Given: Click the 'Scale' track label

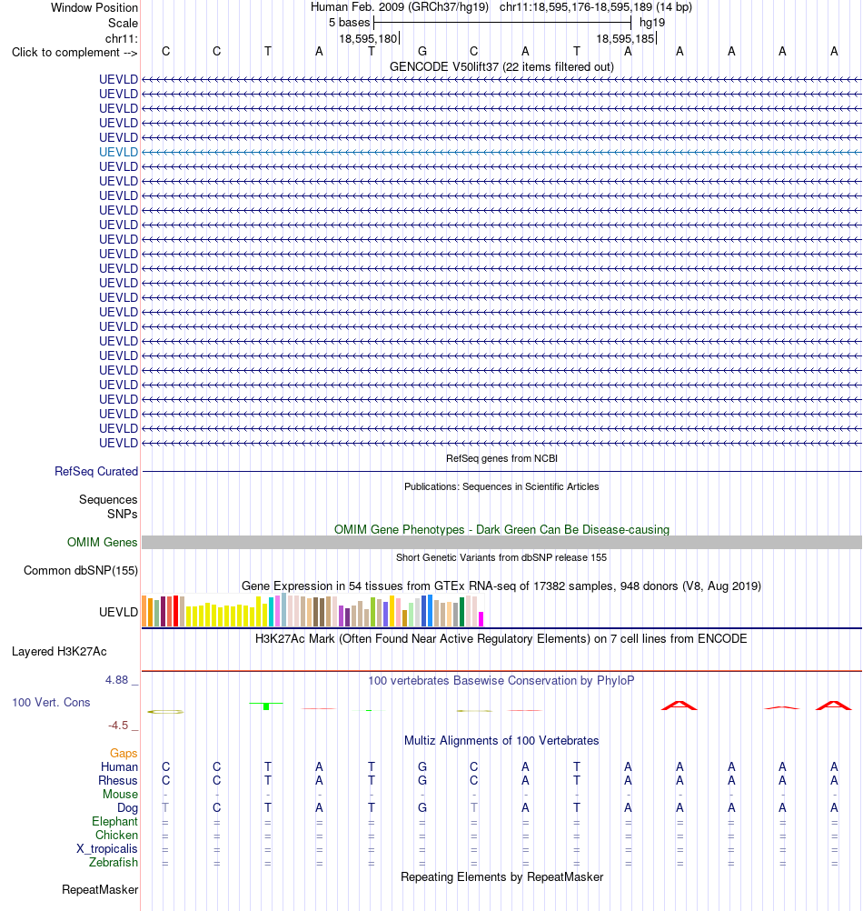Looking at the screenshot, I should [x=123, y=24].
